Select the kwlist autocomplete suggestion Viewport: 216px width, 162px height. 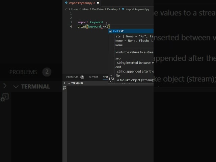point(131,31)
